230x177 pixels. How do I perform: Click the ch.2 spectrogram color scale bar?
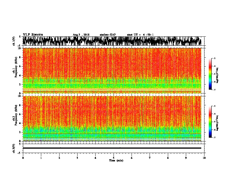210,122
